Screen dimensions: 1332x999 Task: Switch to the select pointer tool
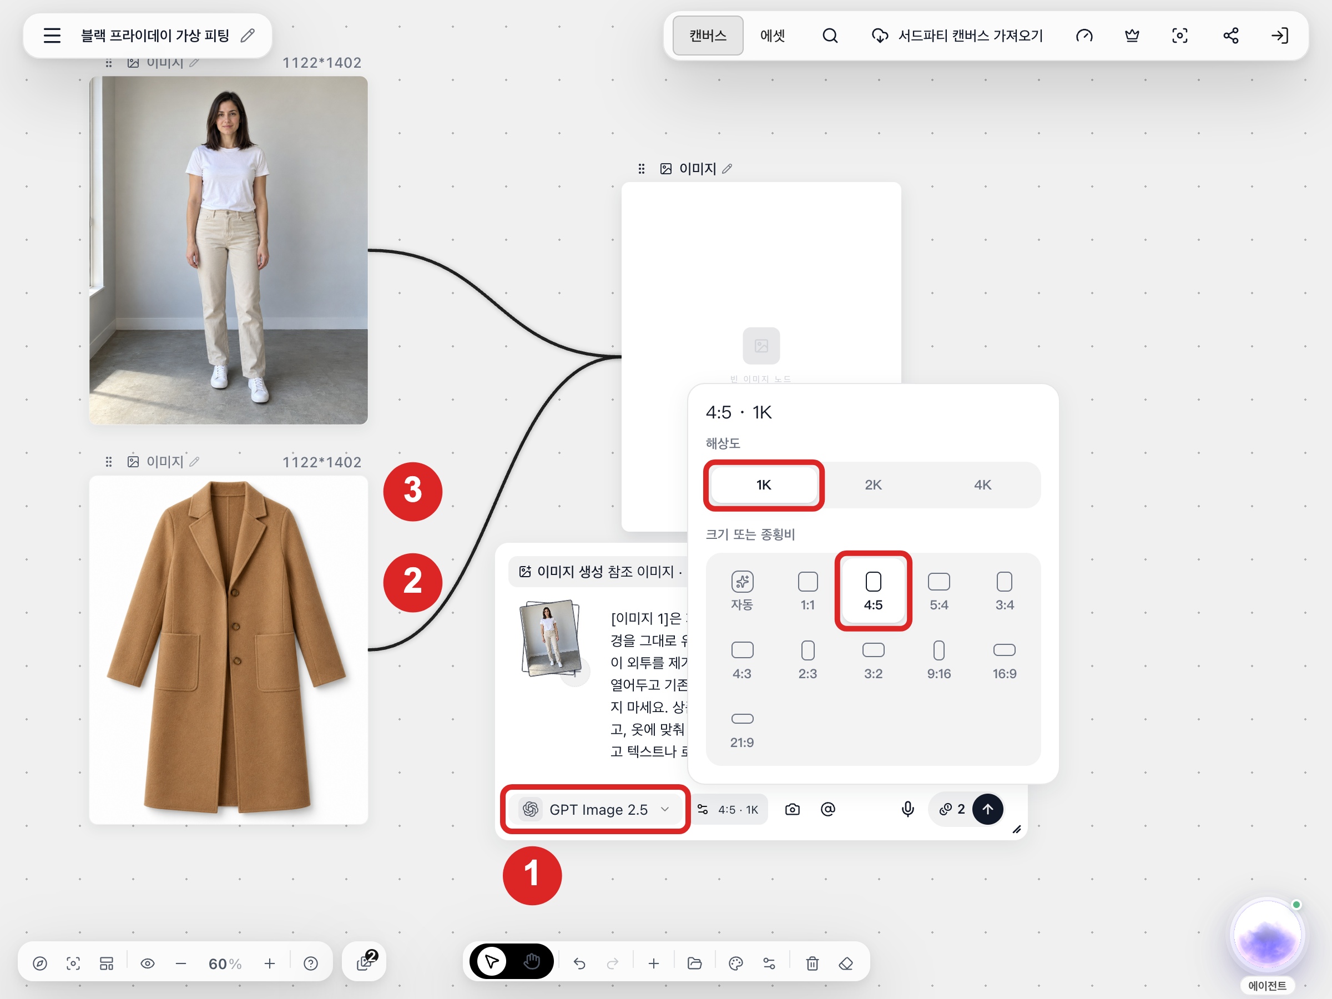point(492,962)
